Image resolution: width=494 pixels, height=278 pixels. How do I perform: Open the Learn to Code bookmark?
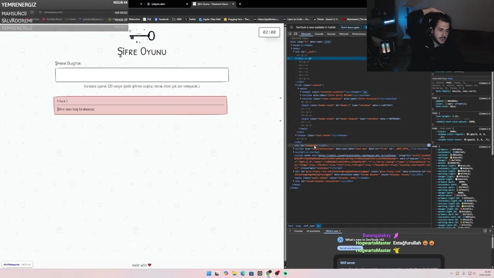[296, 19]
